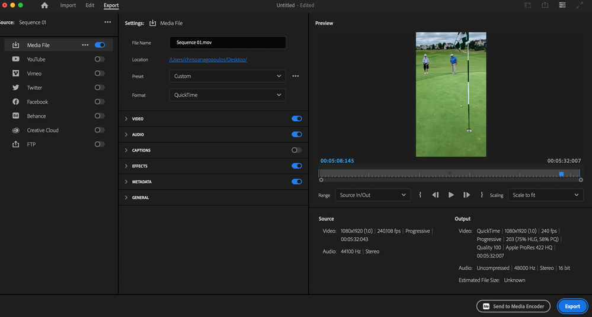Viewport: 592px width, 317px height.
Task: Click the Behance destination icon
Action: 15,116
